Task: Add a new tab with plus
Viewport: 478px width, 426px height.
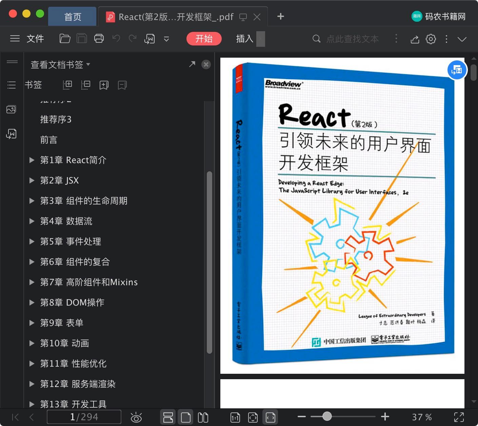Action: 281,17
